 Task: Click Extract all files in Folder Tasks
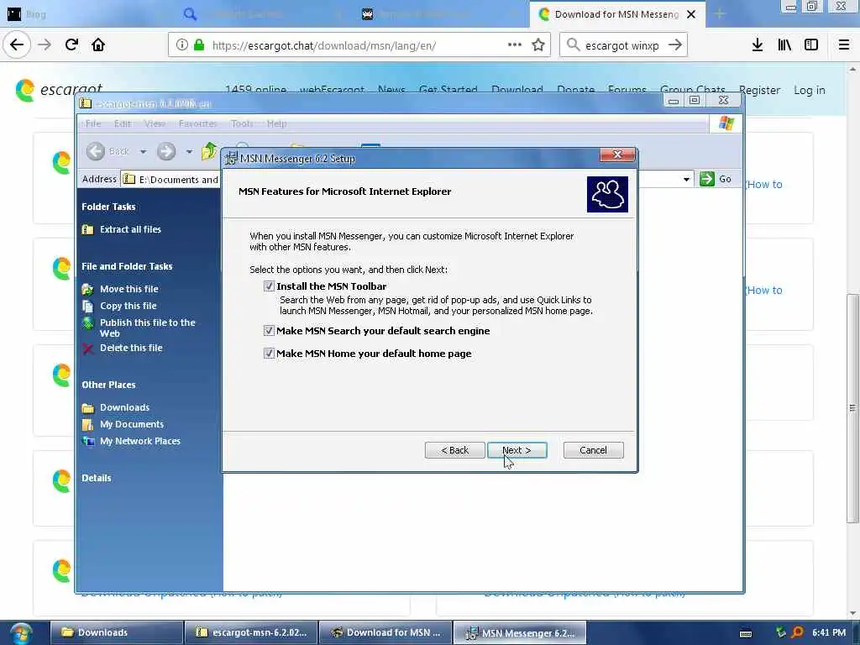[x=130, y=229]
